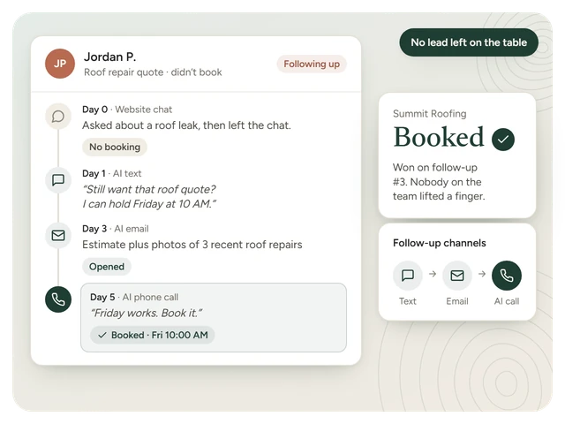Select the Day 3 AI email envelope icon
This screenshot has width=565, height=424.
(58, 236)
